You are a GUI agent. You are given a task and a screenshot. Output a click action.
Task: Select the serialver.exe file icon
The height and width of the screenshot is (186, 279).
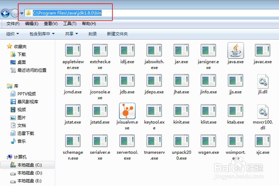click(100, 140)
